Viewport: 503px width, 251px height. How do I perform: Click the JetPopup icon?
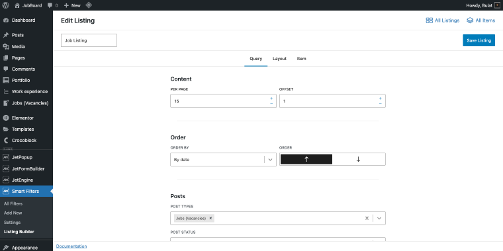click(x=6, y=157)
